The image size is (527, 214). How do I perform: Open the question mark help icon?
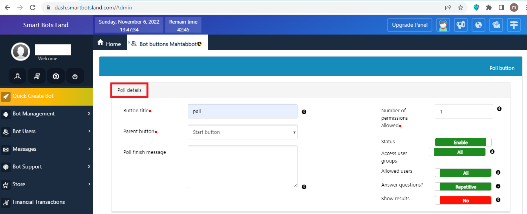pos(56,76)
